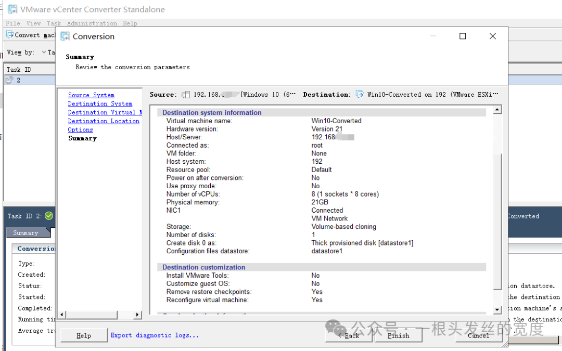Click the summary scrollbar down arrow
The image size is (562, 351).
pos(497,310)
